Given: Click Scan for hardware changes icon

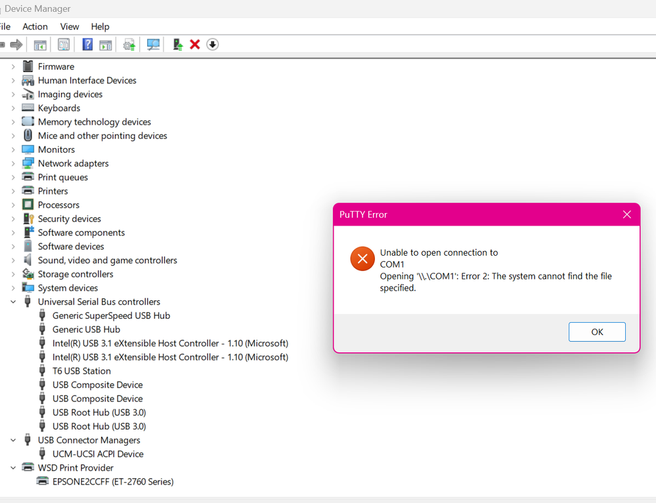Looking at the screenshot, I should pyautogui.click(x=153, y=45).
